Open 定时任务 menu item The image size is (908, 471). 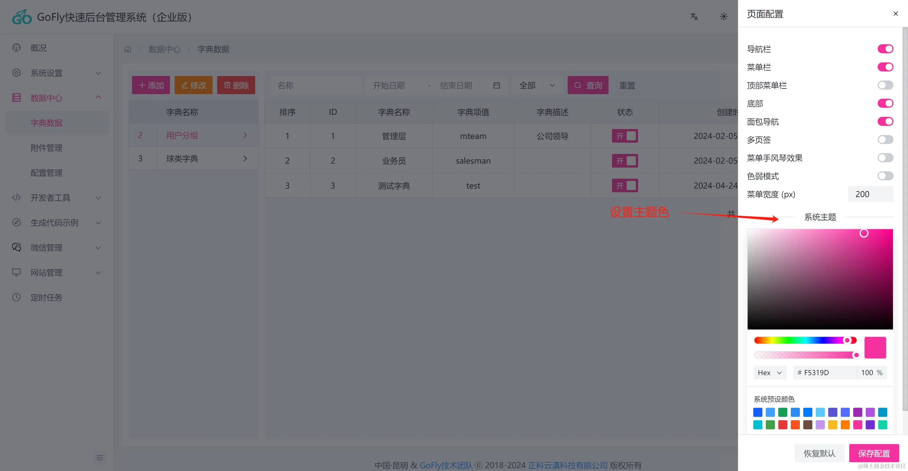click(x=57, y=297)
